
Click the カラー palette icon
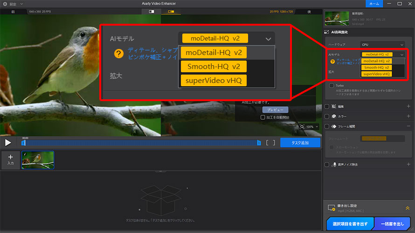(334, 116)
